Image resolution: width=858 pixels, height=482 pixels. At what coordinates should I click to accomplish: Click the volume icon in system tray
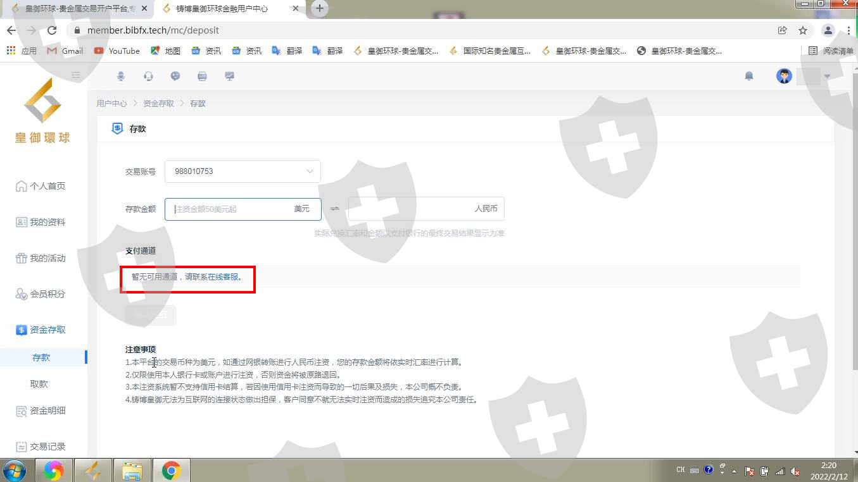[x=795, y=471]
